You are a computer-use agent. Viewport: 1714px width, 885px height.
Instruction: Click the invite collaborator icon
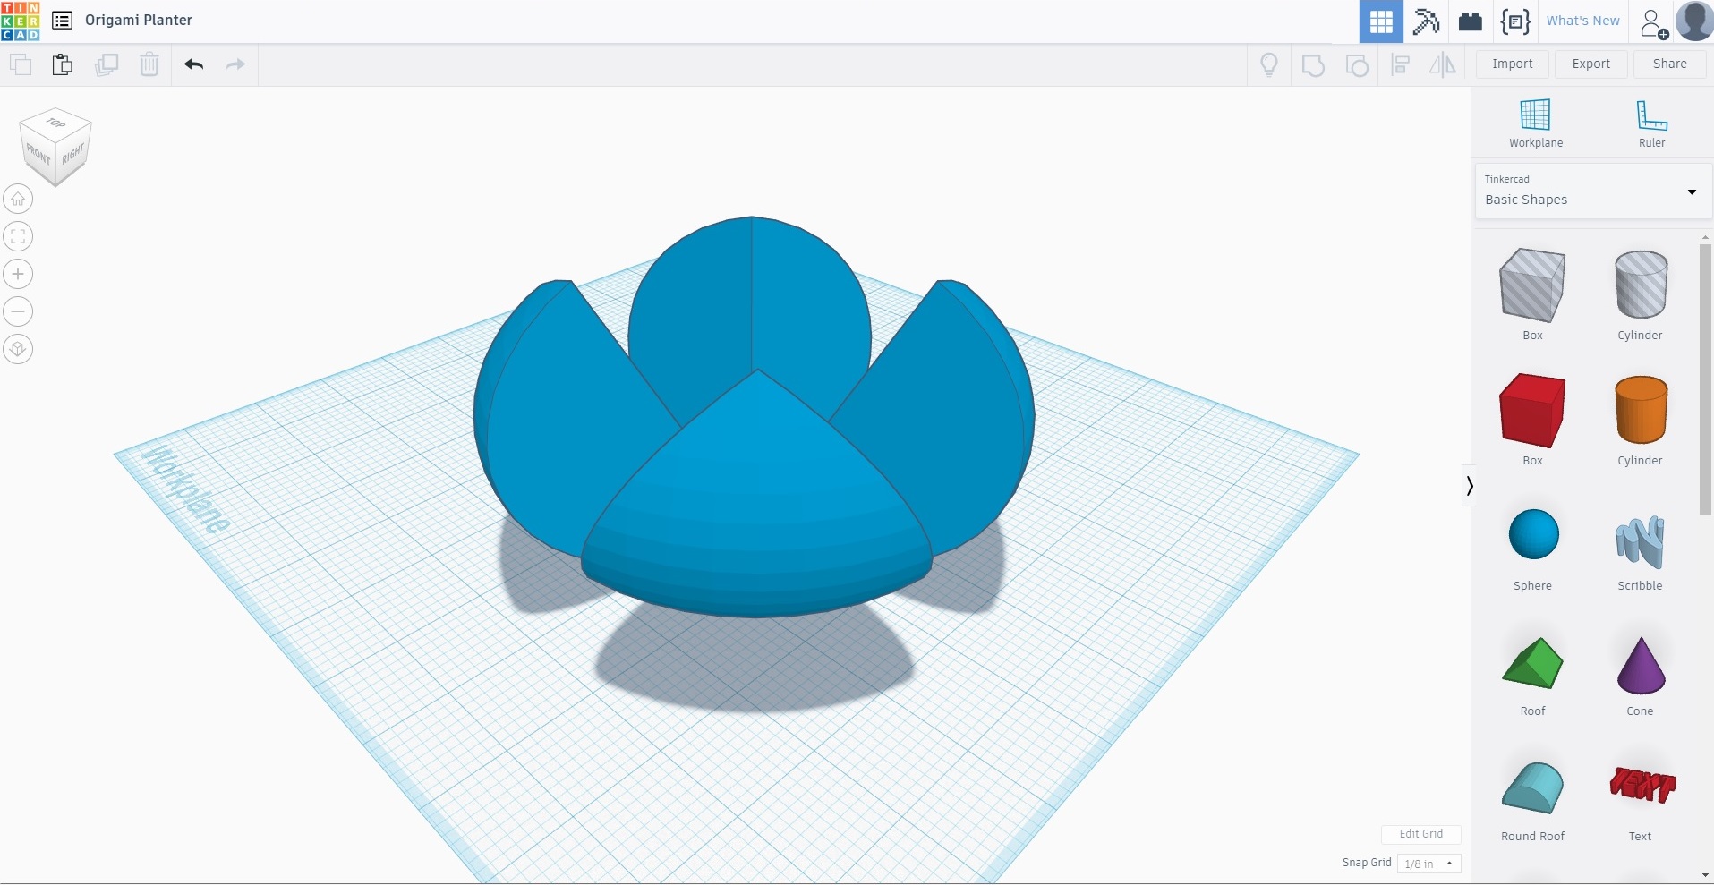[1653, 22]
